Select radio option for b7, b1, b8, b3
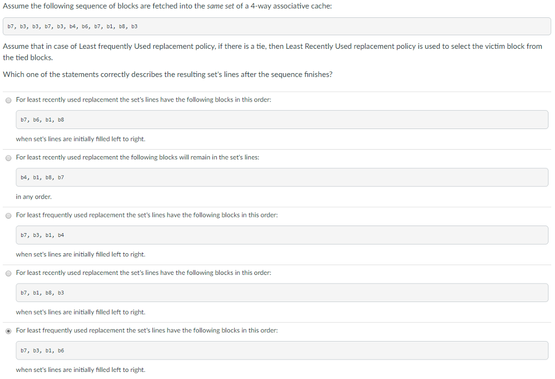Viewport: 555px width, 379px height. tap(8, 273)
